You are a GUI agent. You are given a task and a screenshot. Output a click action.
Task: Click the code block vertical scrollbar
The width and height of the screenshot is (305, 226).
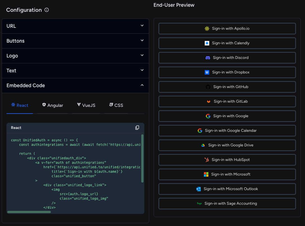tap(142, 158)
